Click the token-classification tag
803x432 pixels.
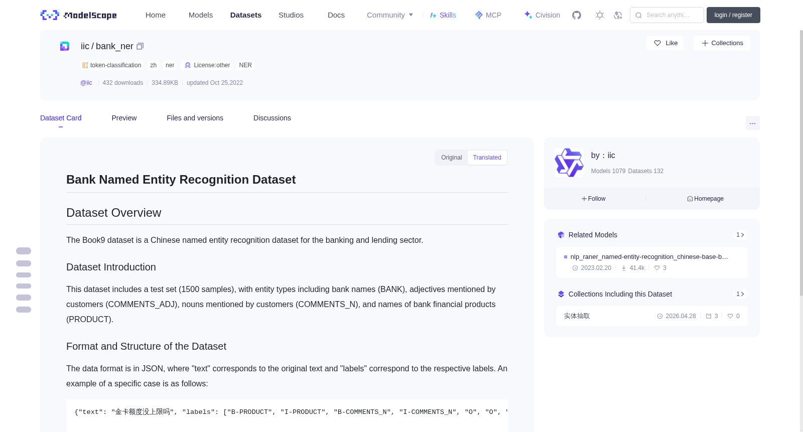(112, 65)
